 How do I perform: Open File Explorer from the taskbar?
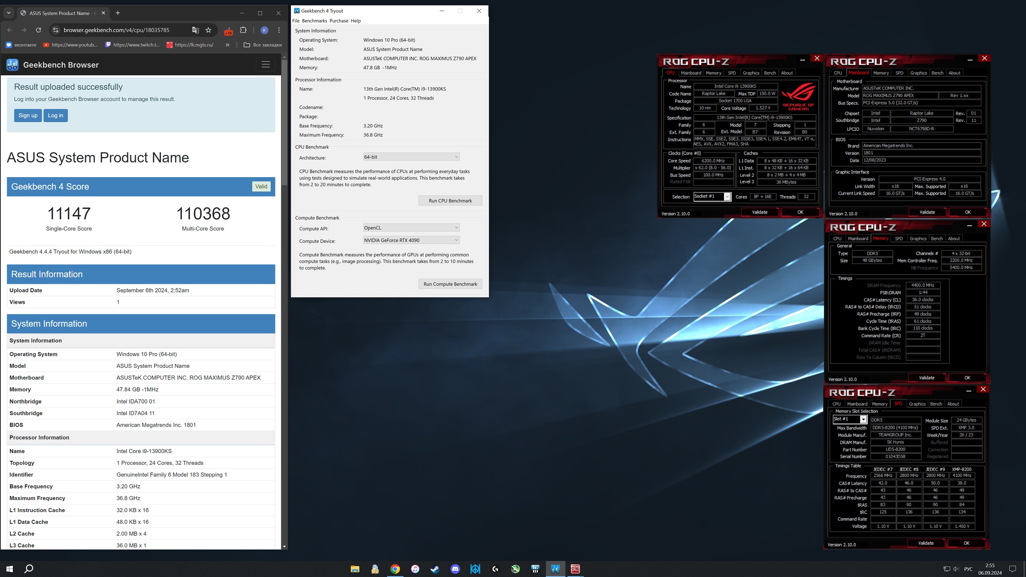click(355, 569)
